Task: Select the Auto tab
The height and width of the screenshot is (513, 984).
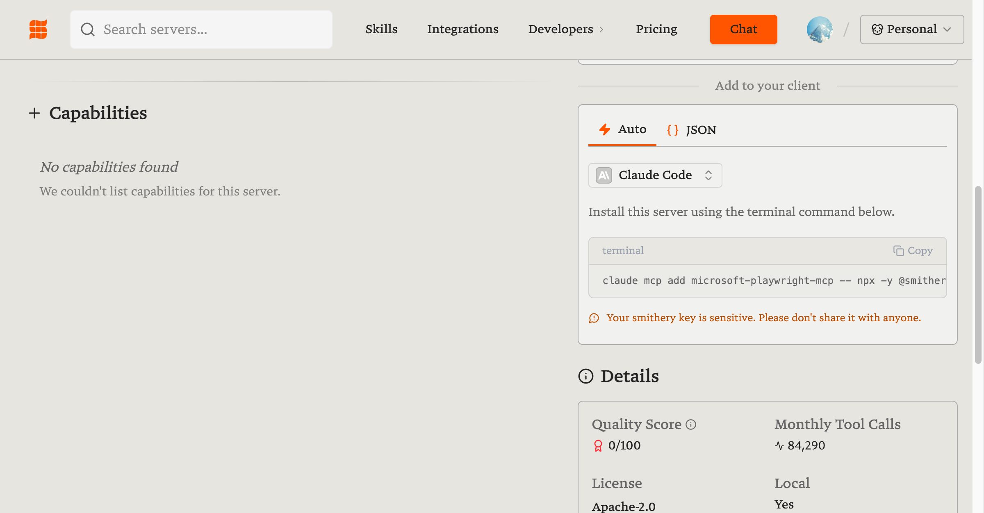Action: [x=622, y=129]
